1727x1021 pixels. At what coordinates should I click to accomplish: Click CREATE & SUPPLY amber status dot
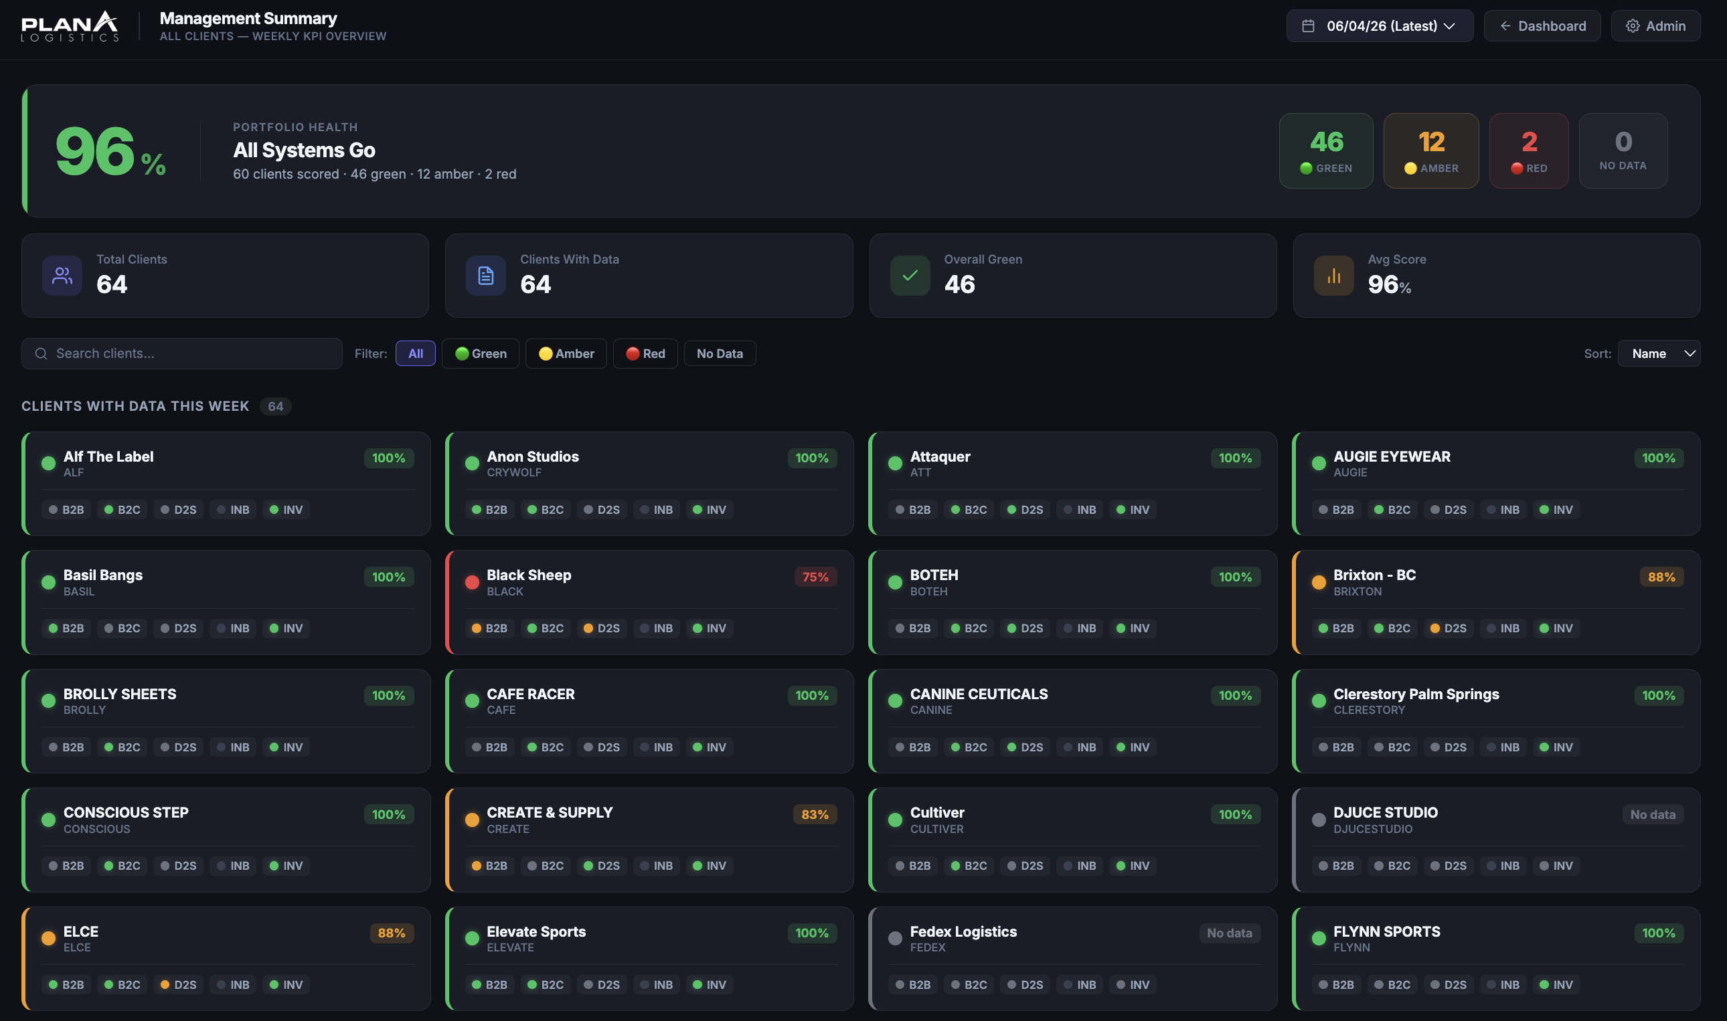[x=472, y=820]
